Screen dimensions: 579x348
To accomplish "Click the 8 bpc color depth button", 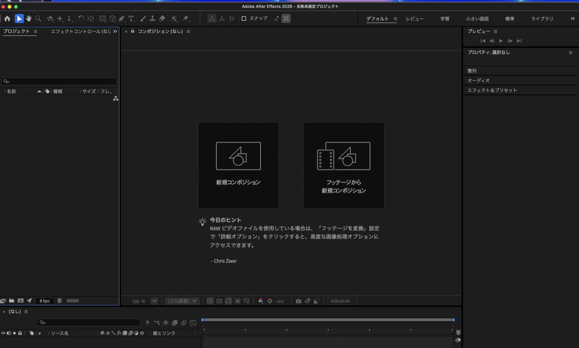I will pos(45,301).
